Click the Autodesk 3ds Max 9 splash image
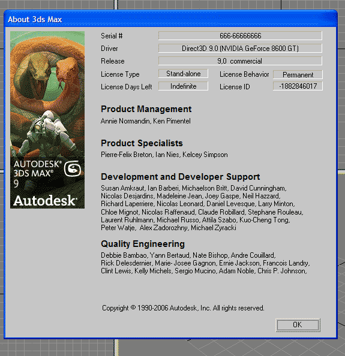This screenshot has height=356, width=345. click(47, 120)
